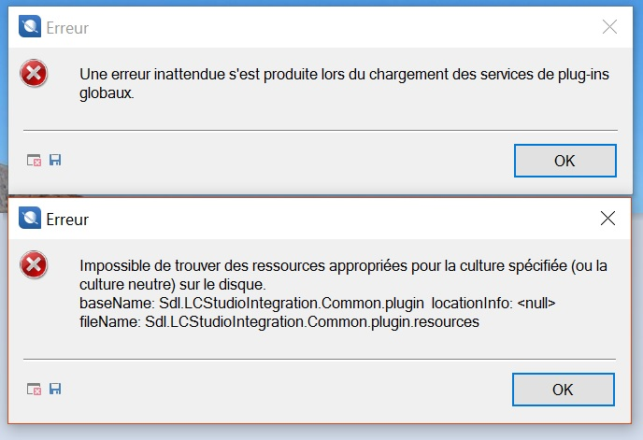Confirm the top error dialog with OK
Viewport: 643px width, 440px height.
pos(565,161)
